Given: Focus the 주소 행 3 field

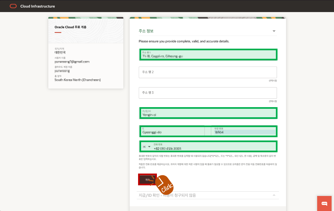Looking at the screenshot, I should pos(208,93).
